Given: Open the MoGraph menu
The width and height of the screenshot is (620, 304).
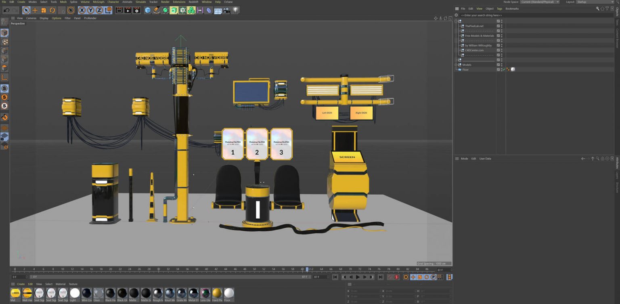Looking at the screenshot, I should pos(98,2).
